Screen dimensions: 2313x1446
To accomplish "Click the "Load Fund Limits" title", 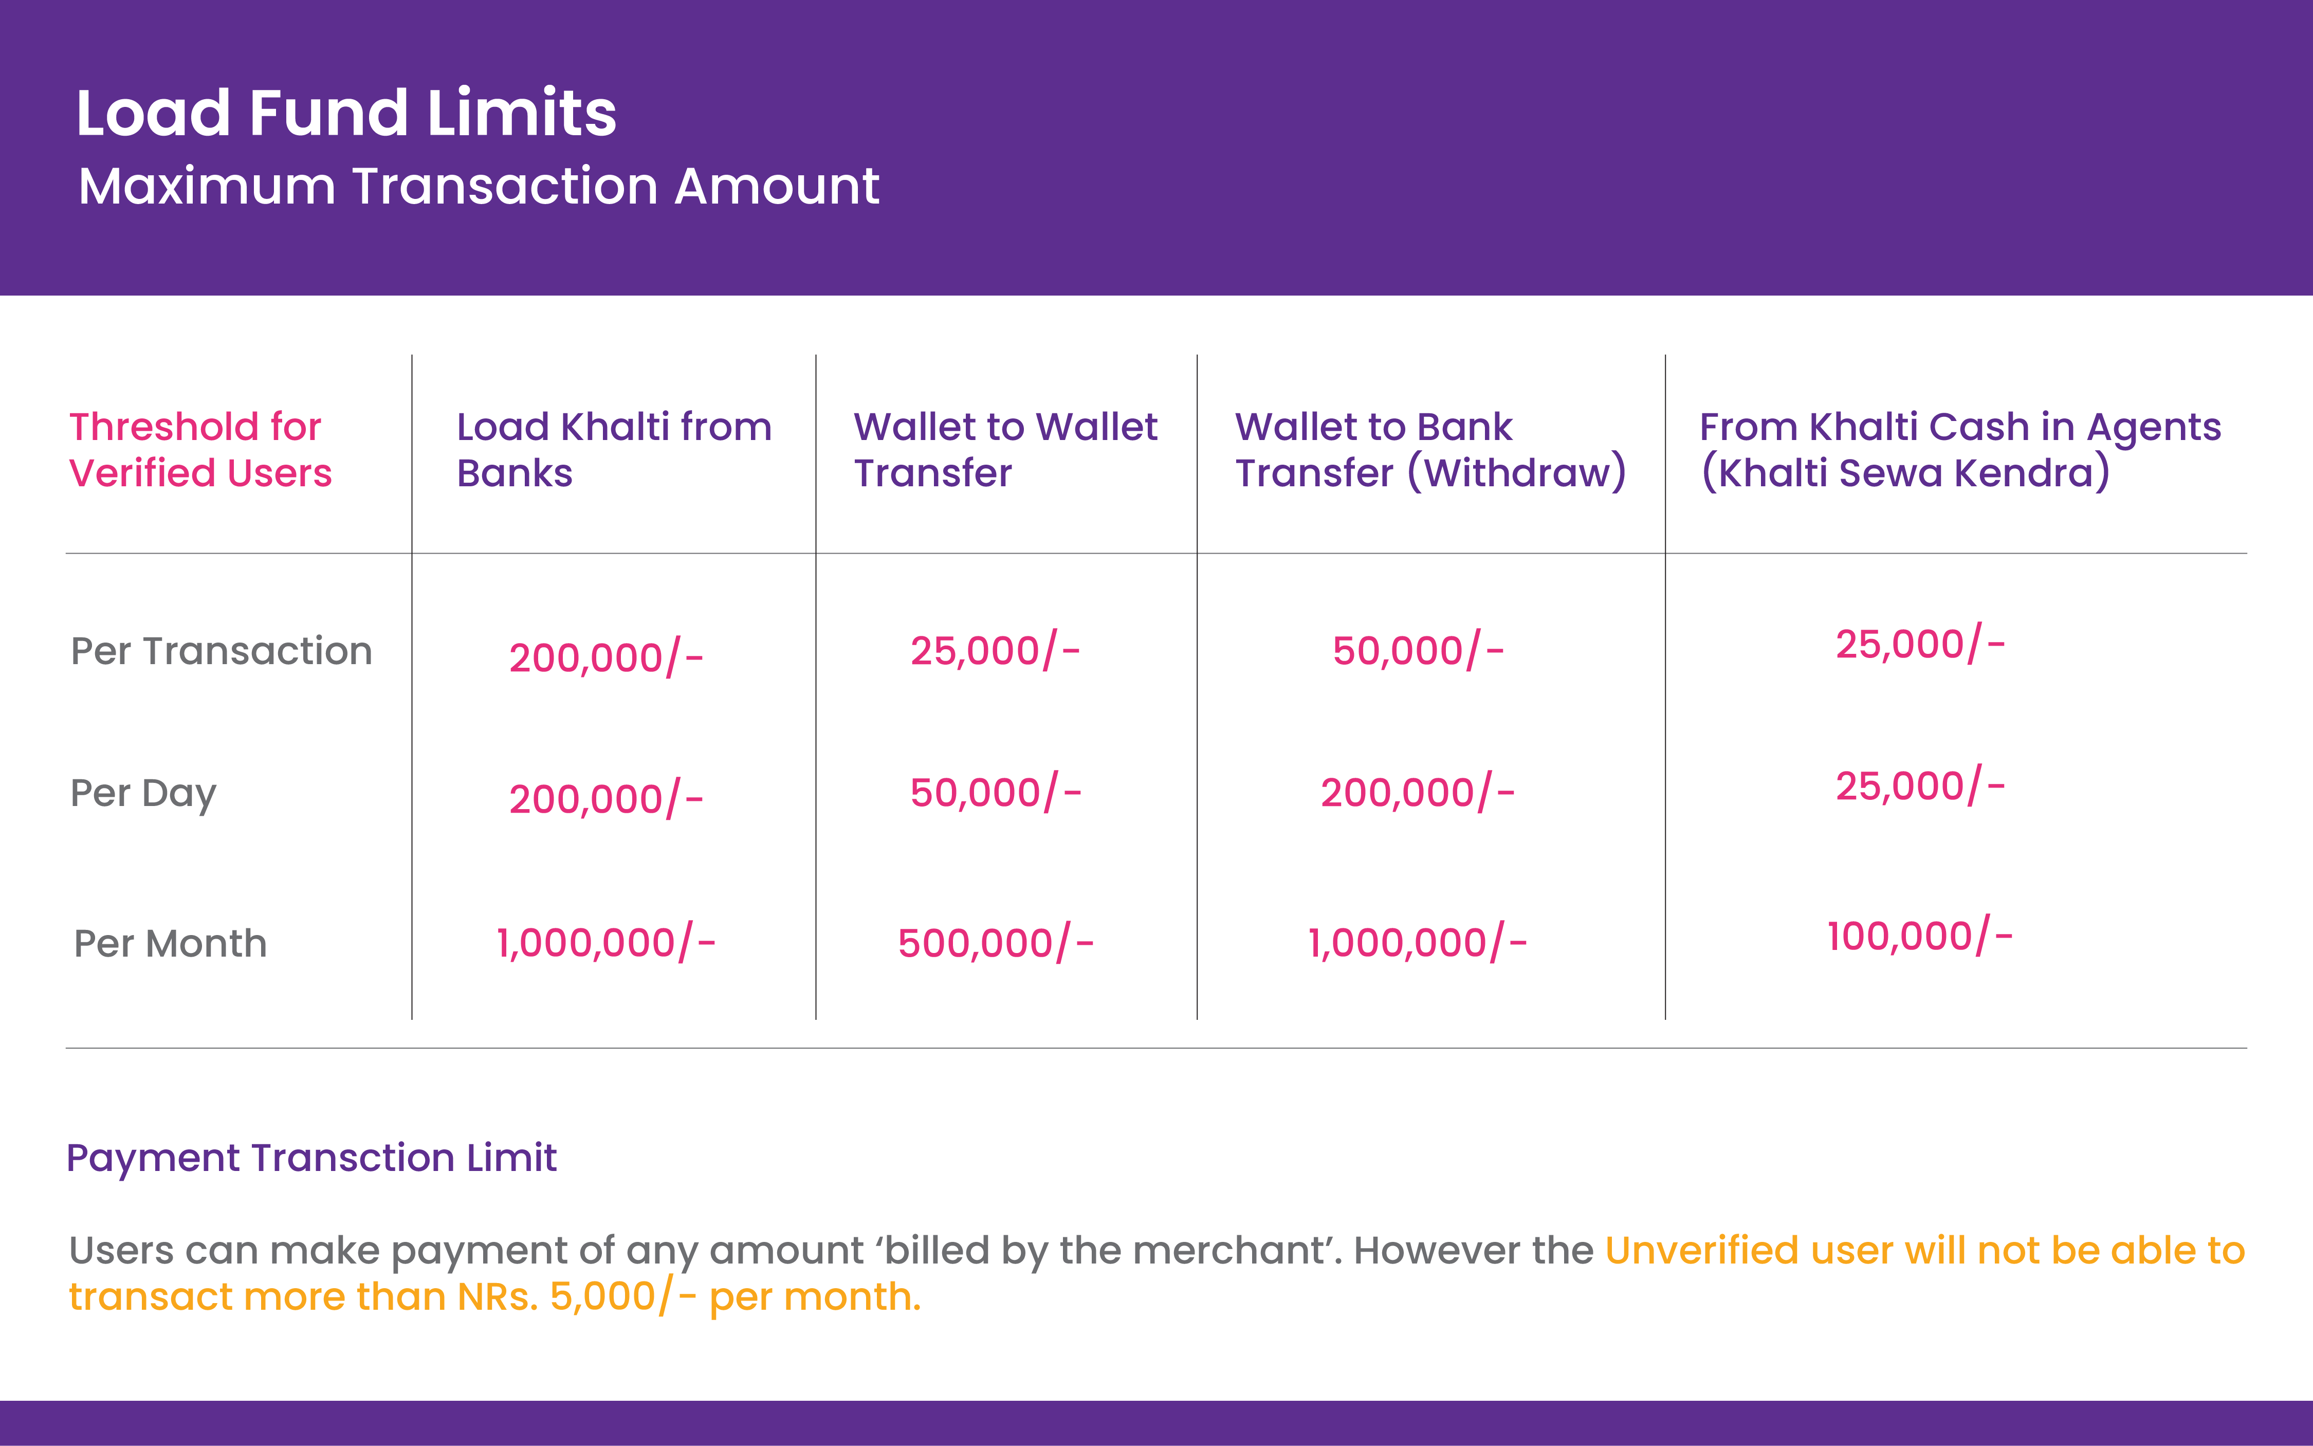I will (346, 113).
